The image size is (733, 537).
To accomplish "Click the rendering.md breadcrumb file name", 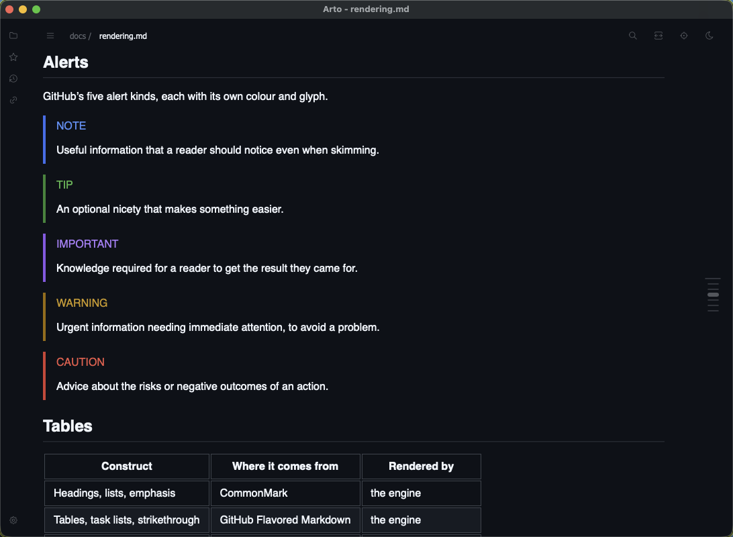I will tap(123, 36).
